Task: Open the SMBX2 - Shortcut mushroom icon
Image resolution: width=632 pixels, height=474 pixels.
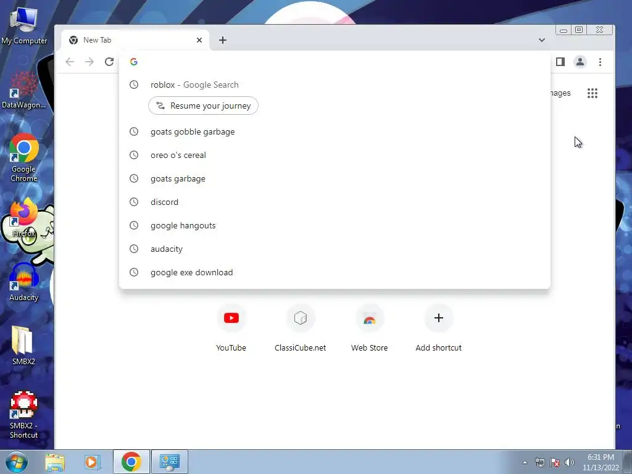Action: coord(24,415)
